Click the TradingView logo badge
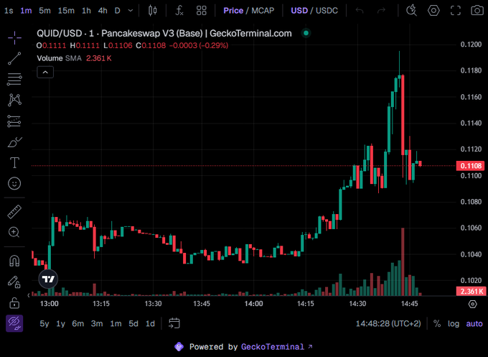 click(48, 279)
